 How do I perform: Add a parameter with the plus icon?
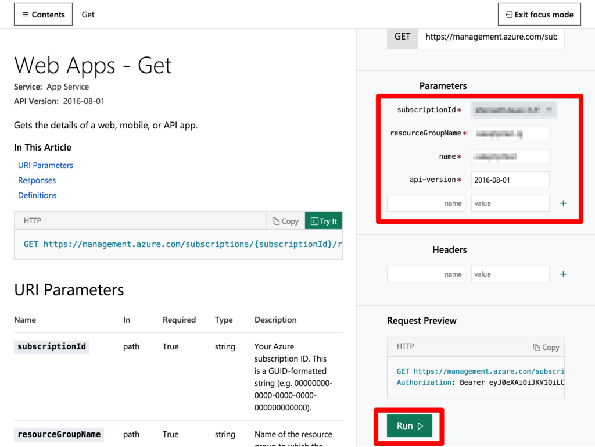[563, 203]
